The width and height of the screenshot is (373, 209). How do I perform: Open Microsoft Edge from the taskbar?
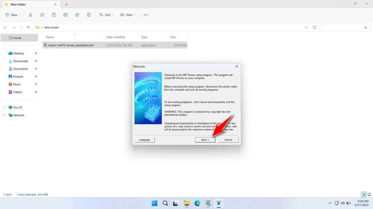(197, 203)
